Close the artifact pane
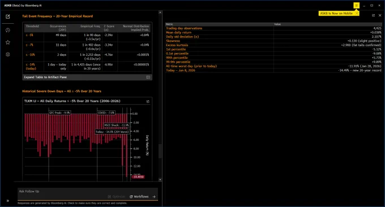Image resolution: width=385 pixels, height=207 pixels. tap(379, 15)
